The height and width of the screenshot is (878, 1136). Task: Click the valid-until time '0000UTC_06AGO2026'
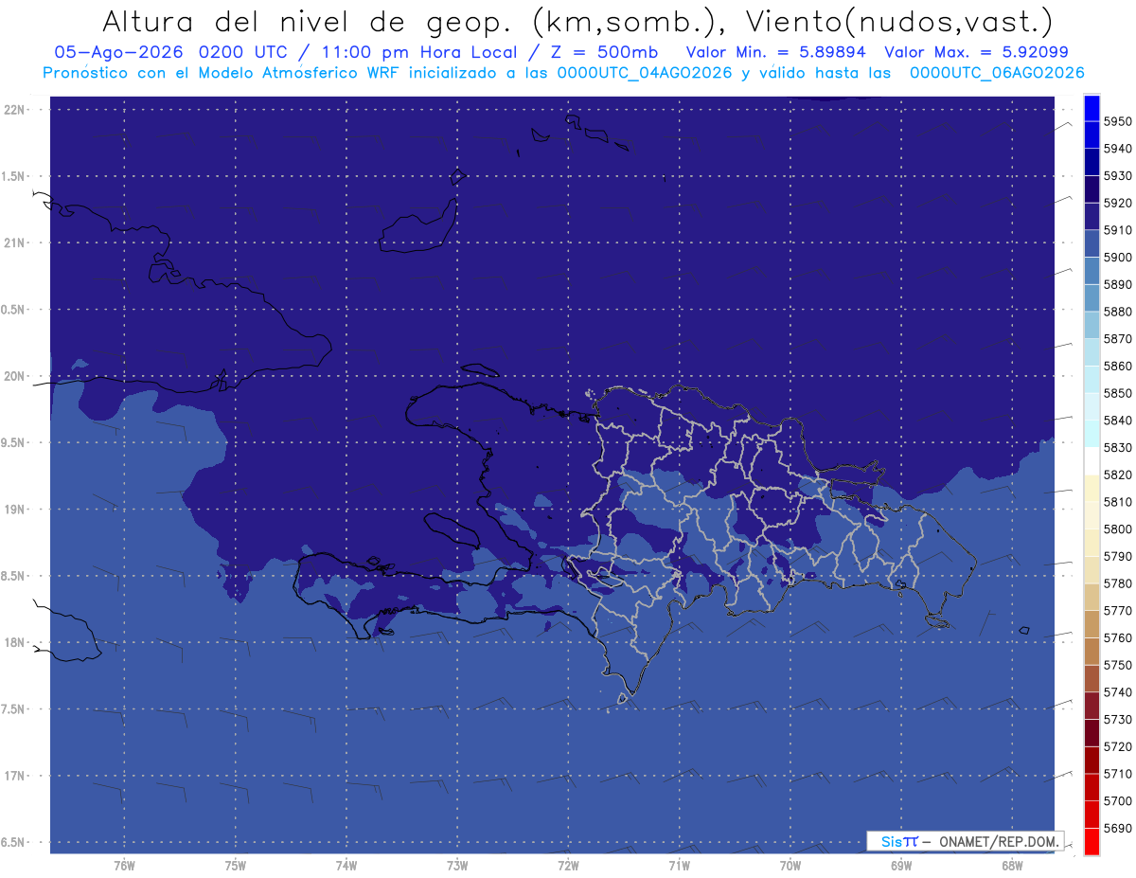tap(998, 72)
